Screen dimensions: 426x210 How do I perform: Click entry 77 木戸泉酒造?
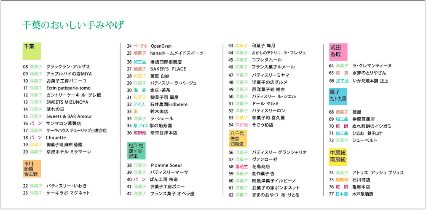pos(351,194)
